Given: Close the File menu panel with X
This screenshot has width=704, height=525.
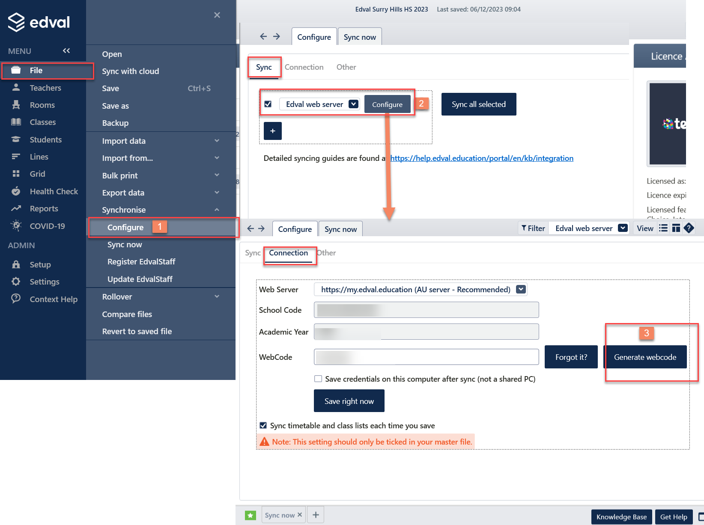Looking at the screenshot, I should [x=217, y=15].
